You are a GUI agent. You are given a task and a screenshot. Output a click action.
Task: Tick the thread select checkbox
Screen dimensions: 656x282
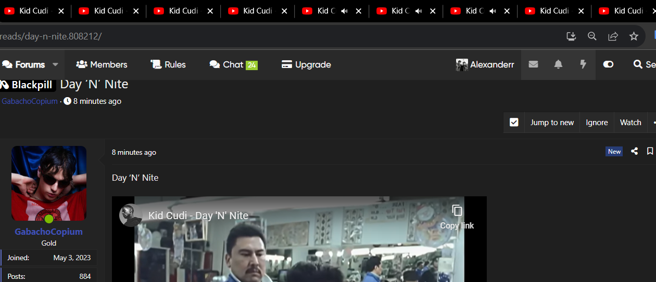click(x=514, y=123)
